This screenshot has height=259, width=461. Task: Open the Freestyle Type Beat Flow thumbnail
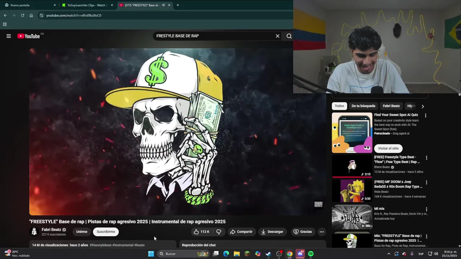352,166
